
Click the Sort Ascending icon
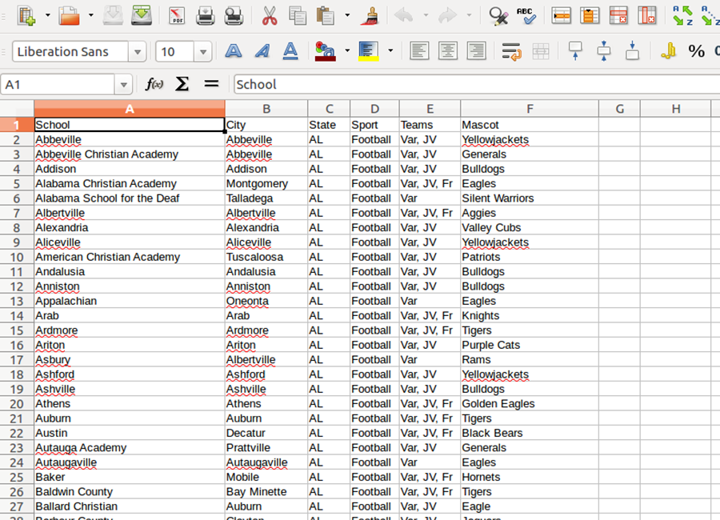[x=682, y=15]
